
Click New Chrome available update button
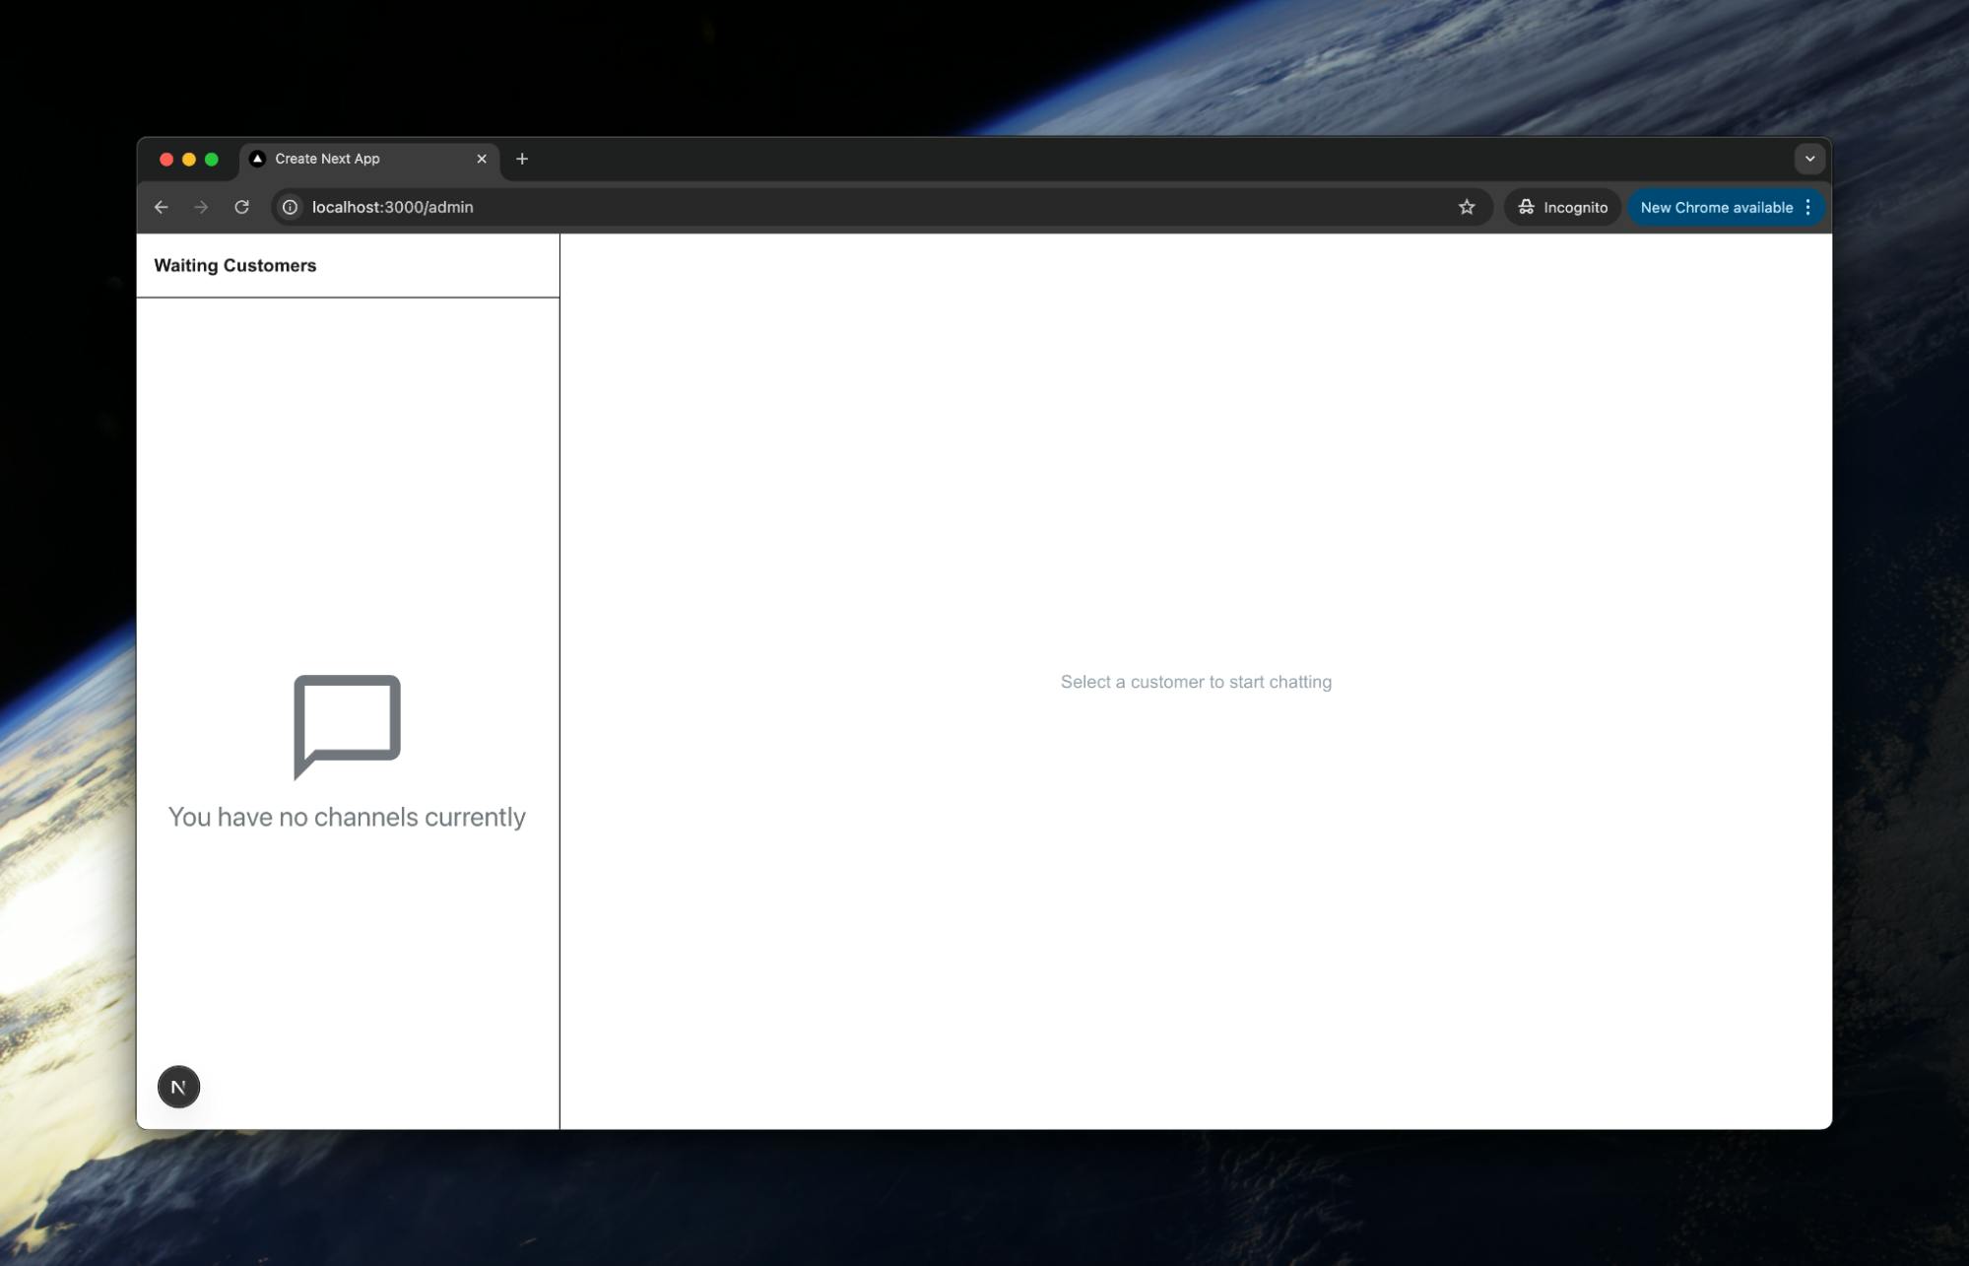pos(1715,207)
